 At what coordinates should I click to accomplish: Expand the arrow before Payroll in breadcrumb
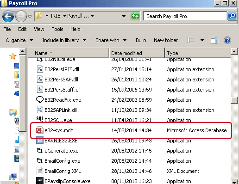64,16
